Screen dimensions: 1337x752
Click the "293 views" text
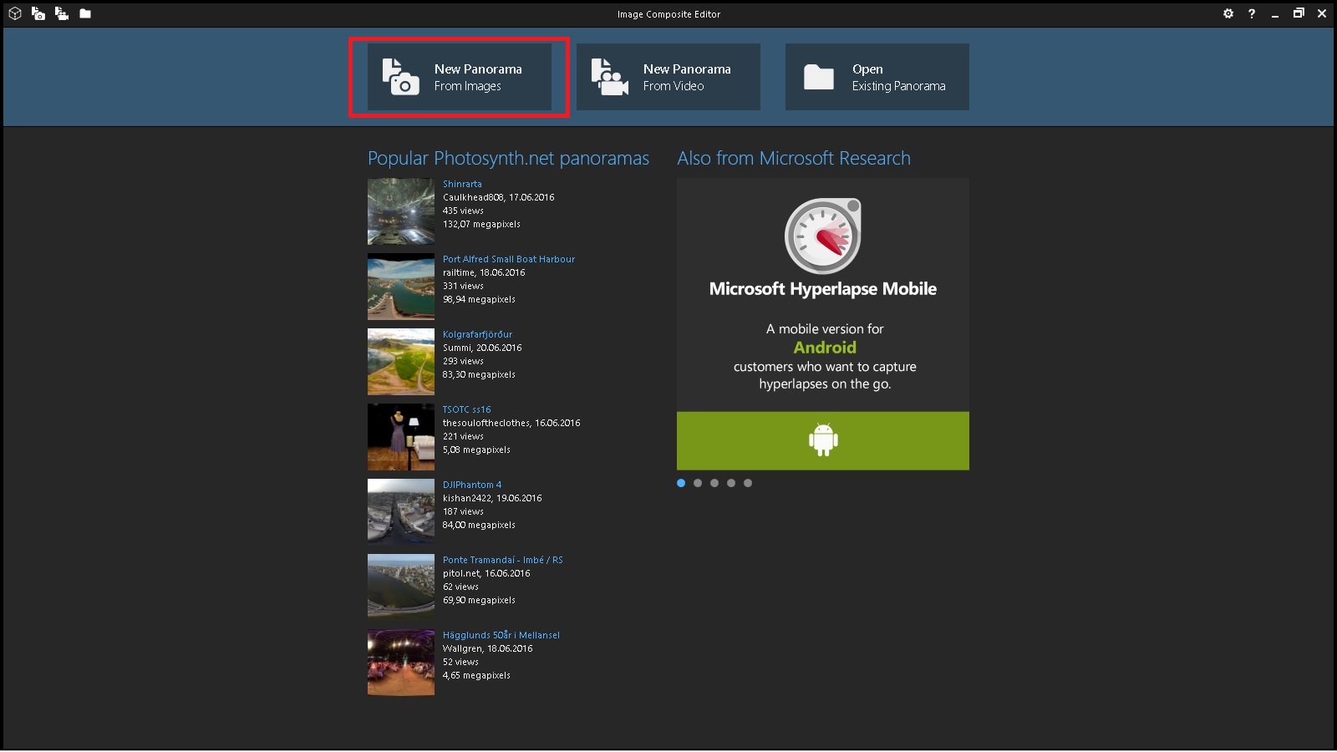coord(463,361)
